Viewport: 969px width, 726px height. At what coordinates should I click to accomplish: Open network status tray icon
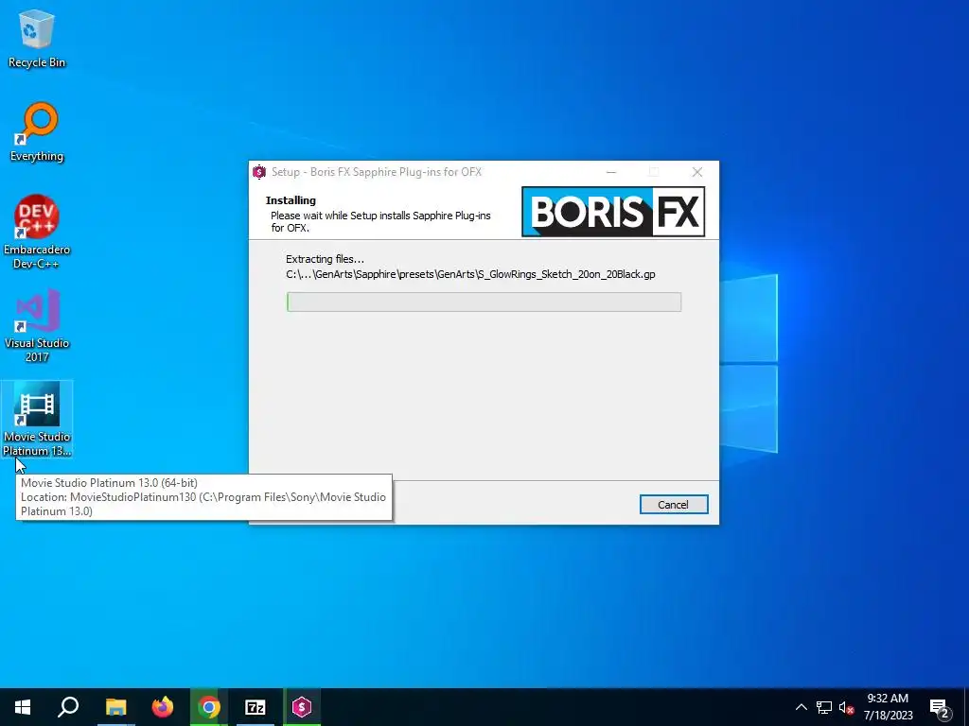824,707
